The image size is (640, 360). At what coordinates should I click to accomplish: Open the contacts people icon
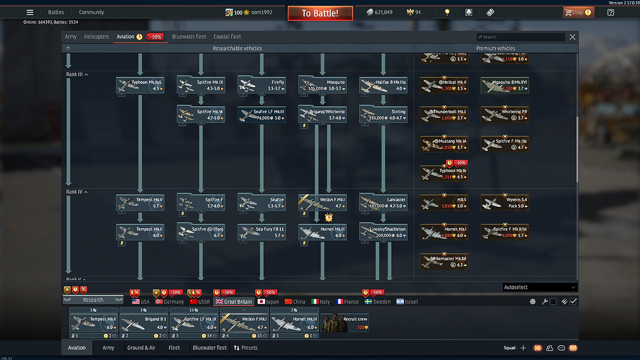pyautogui.click(x=549, y=348)
